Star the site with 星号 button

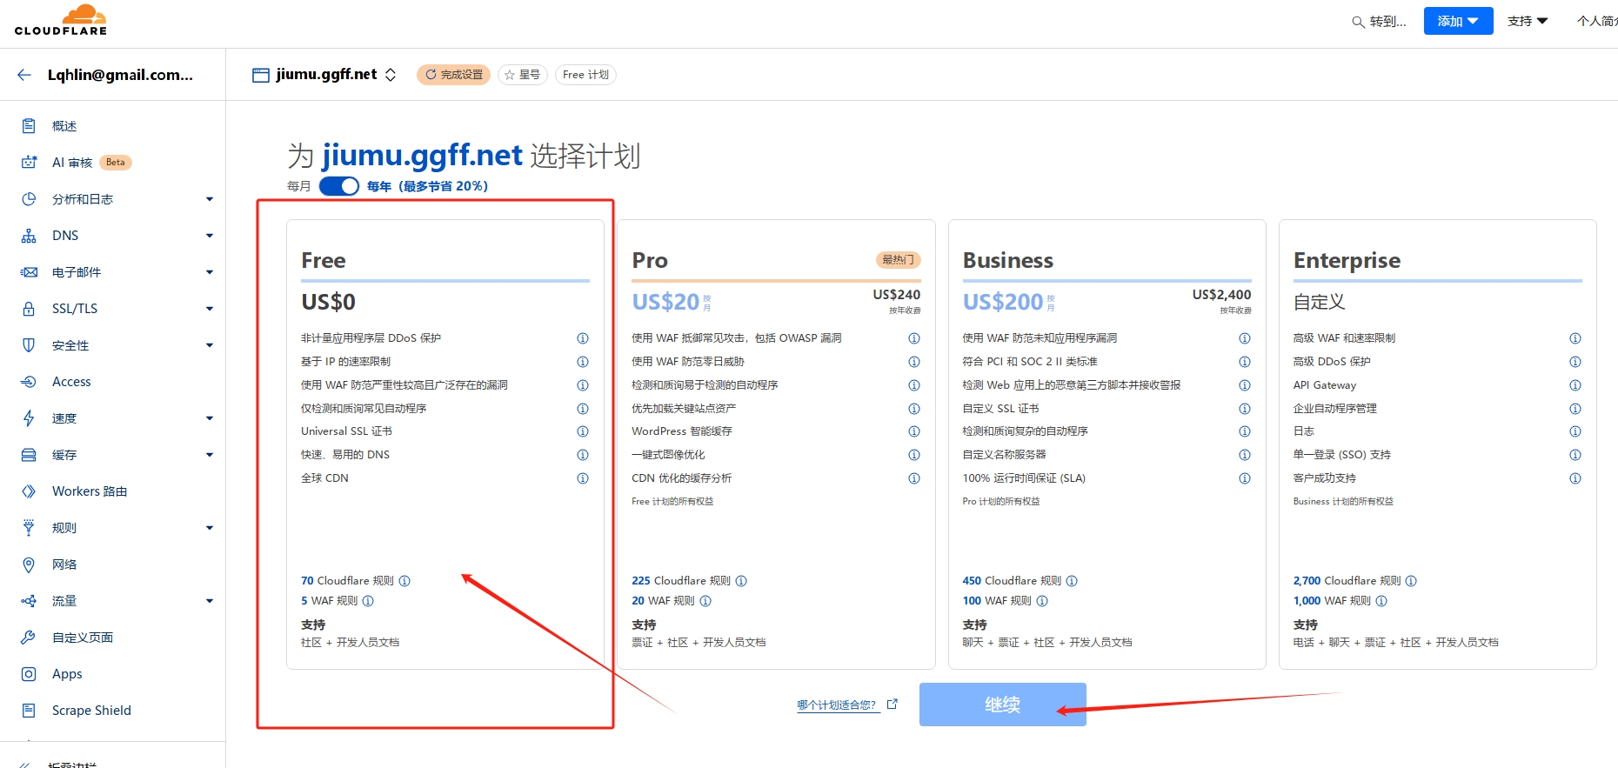[x=523, y=75]
